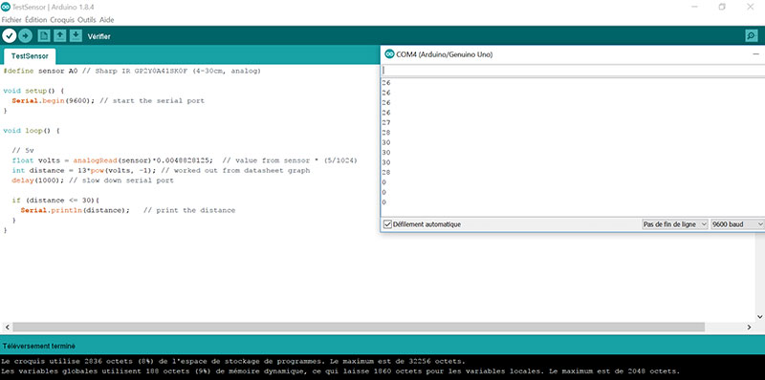Click the 'delay(1000);' code line
Image resolution: width=765 pixels, height=380 pixels.
coord(93,180)
